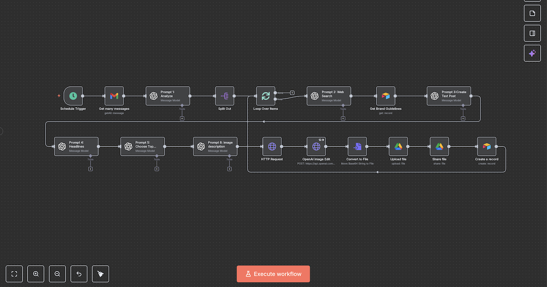Image resolution: width=547 pixels, height=287 pixels.
Task: Zoom out of the canvas
Action: pos(57,274)
